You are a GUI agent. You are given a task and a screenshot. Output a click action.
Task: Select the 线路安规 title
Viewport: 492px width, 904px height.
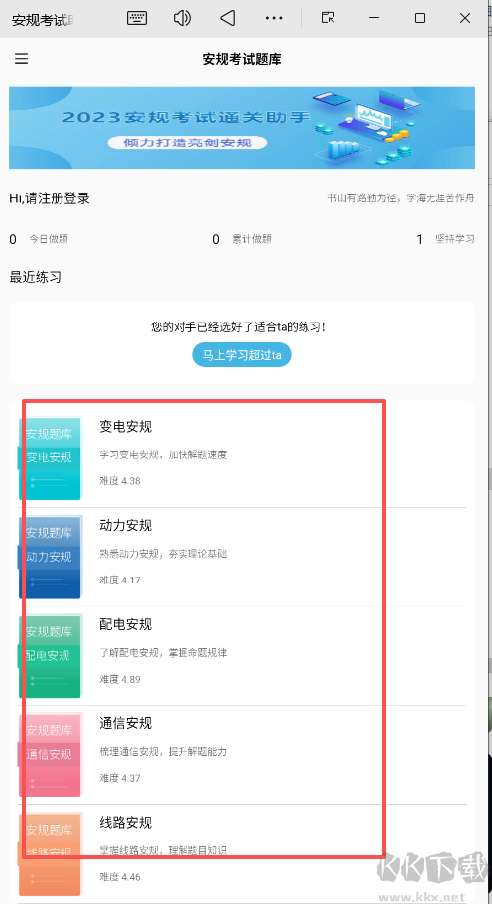126,823
